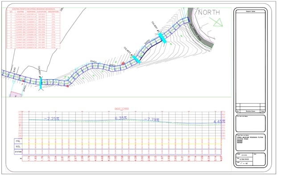Click the NORTH label text

click(209, 12)
